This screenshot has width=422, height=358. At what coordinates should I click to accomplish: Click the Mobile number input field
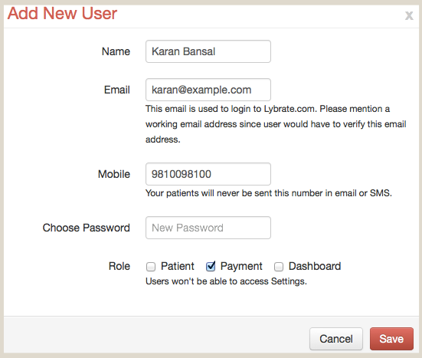(208, 174)
